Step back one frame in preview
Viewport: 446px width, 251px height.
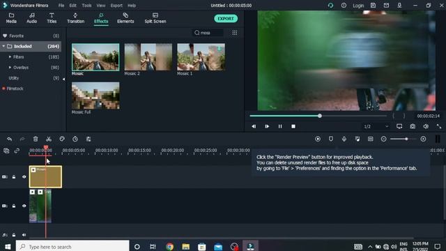point(254,126)
